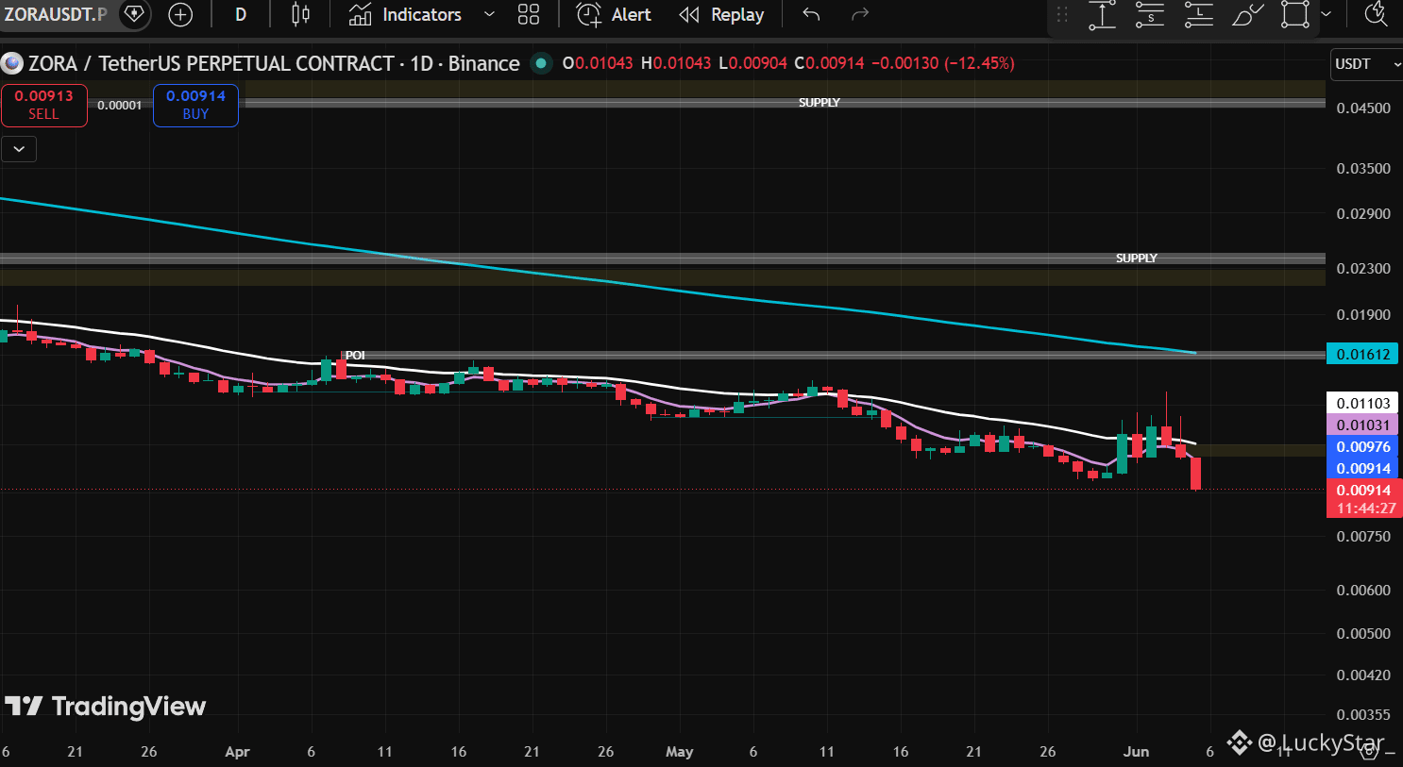1403x767 pixels.
Task: Click the change value −0.00130 (−12.45%)
Action: (942, 63)
